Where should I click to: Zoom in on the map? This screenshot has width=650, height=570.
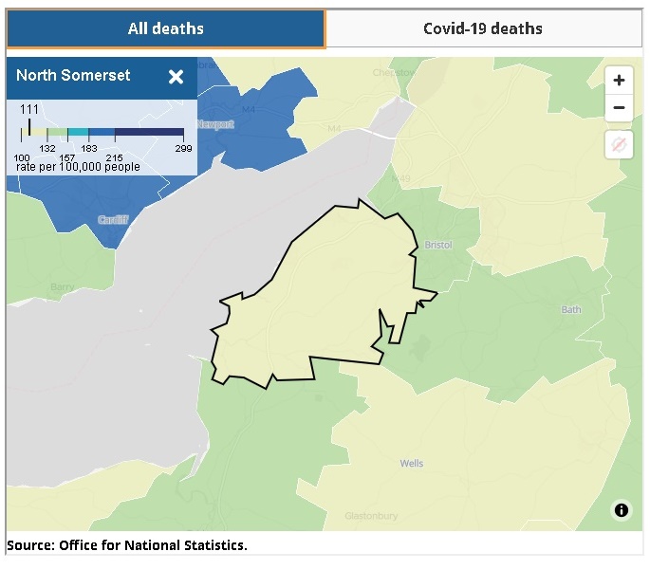pos(619,81)
